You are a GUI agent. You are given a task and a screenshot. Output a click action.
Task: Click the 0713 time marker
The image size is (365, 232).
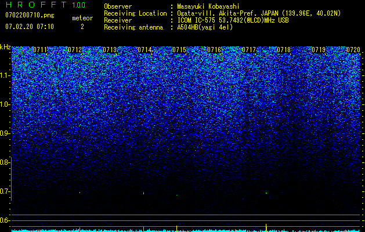point(110,50)
